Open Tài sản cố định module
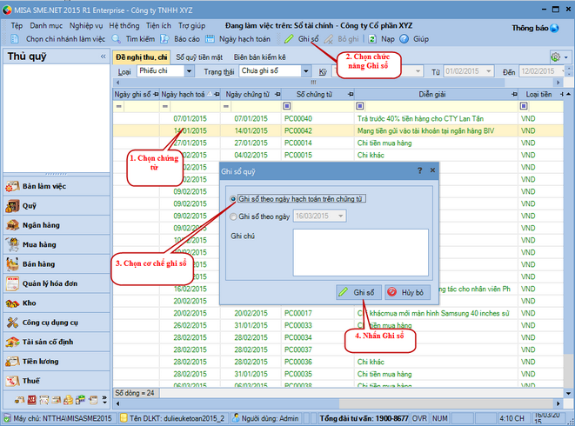This screenshot has width=575, height=426. 57,342
